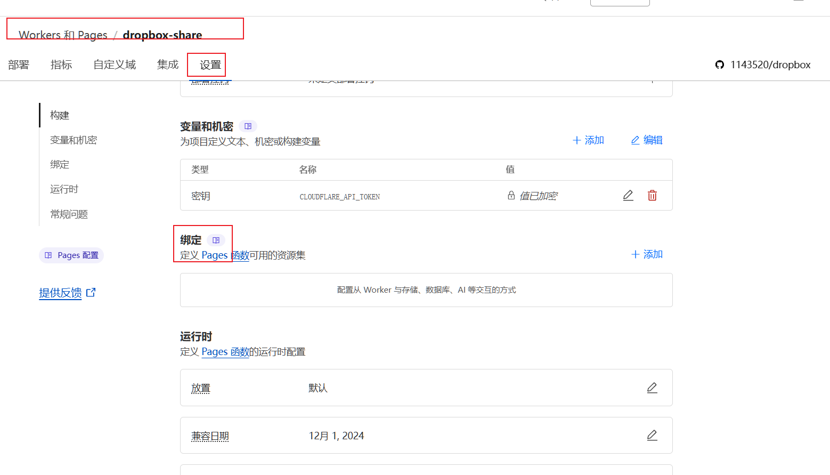This screenshot has width=830, height=475.
Task: Click 编辑 in 变量和机密 section
Action: (x=647, y=140)
